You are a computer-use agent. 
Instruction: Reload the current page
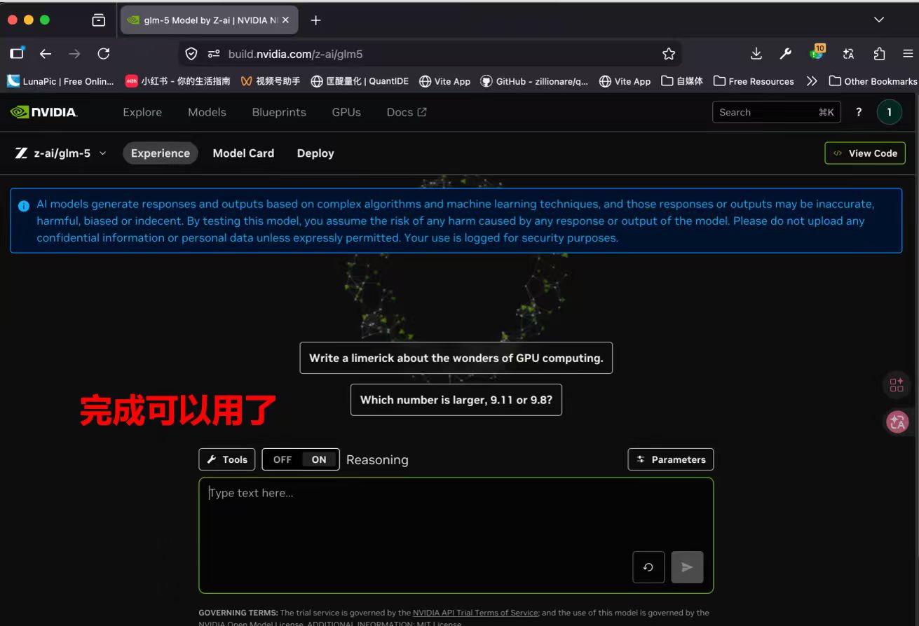pos(104,54)
